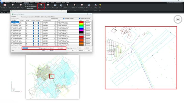Enable the Geometrie prüfen checkbox
This screenshot has height=103, width=184.
[x=51, y=19]
